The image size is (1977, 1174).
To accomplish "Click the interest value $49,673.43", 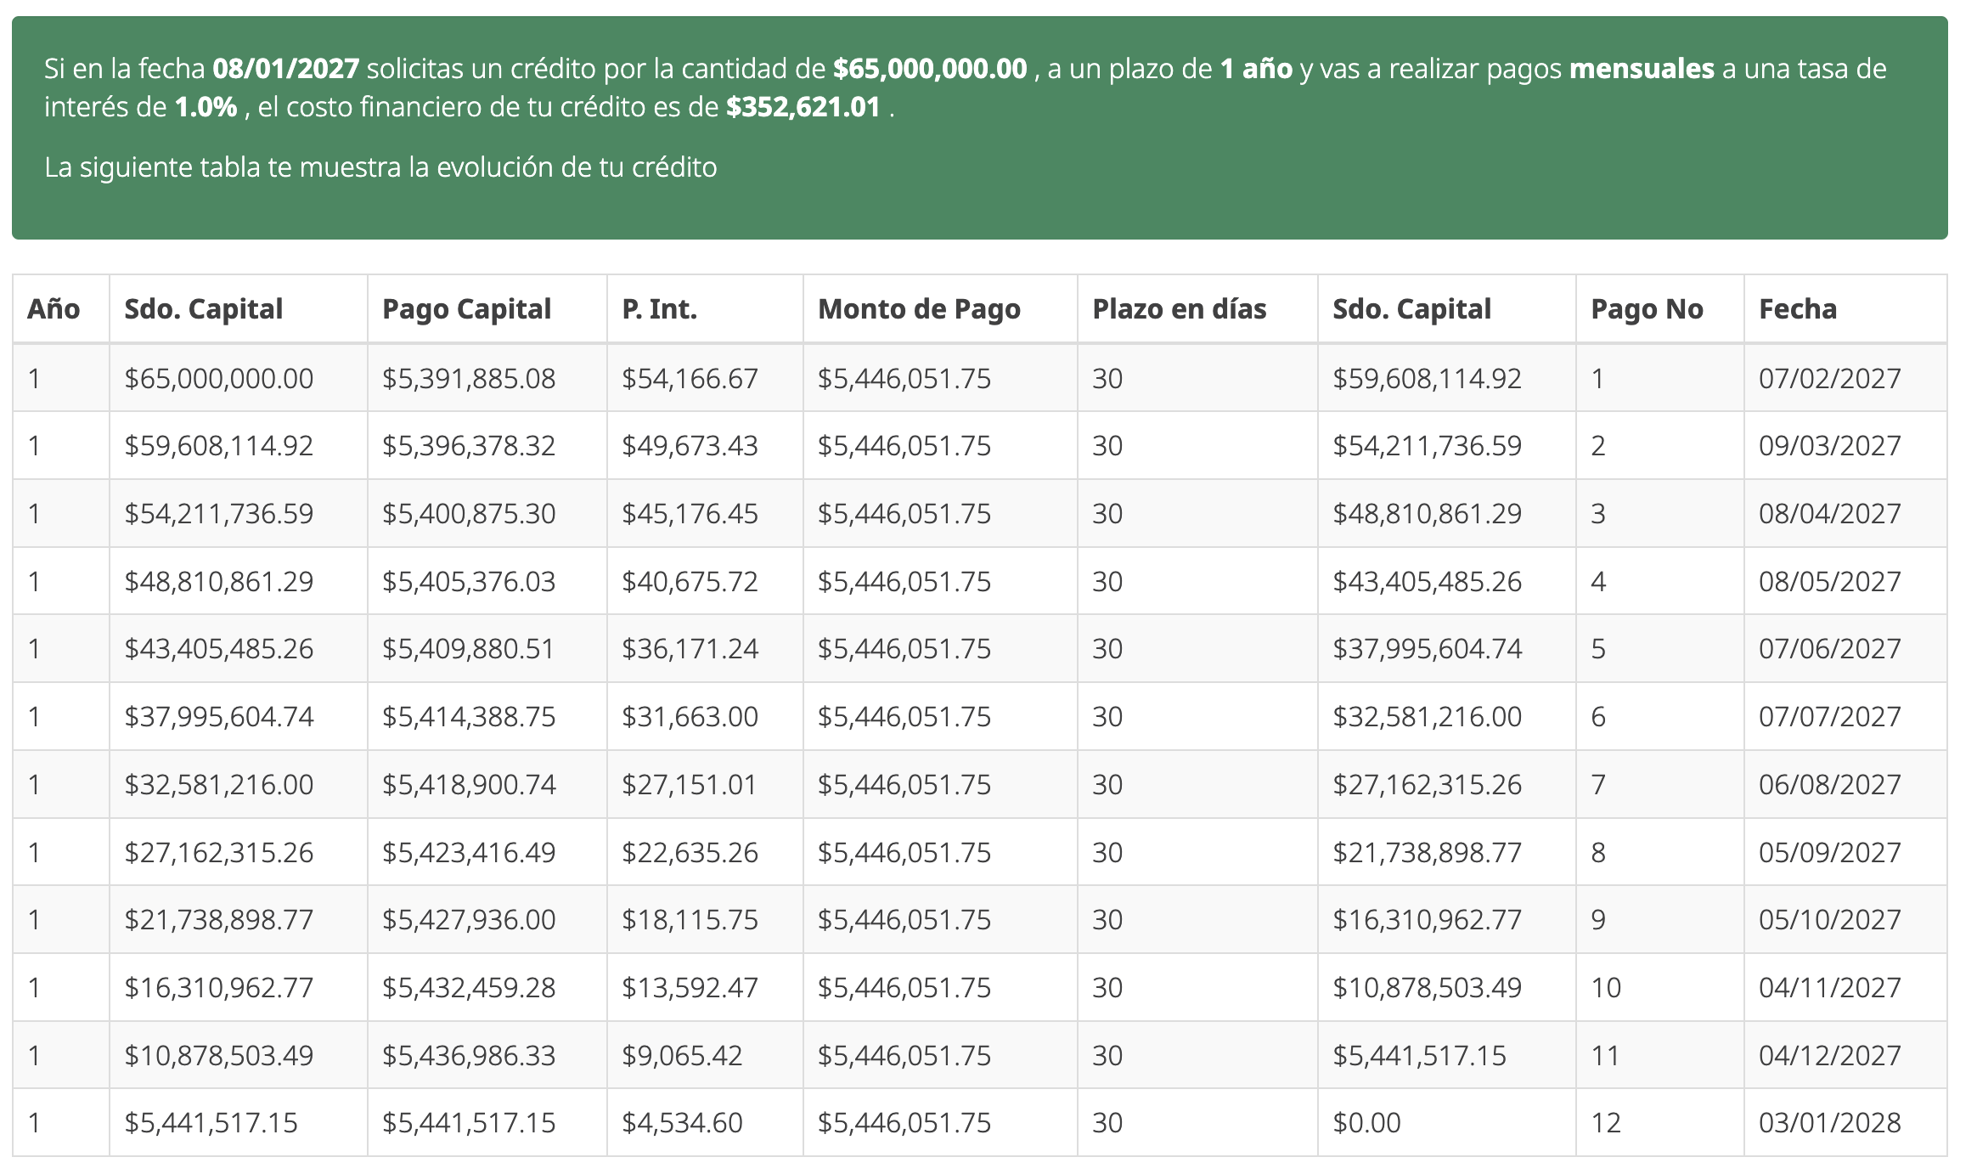I will (690, 446).
